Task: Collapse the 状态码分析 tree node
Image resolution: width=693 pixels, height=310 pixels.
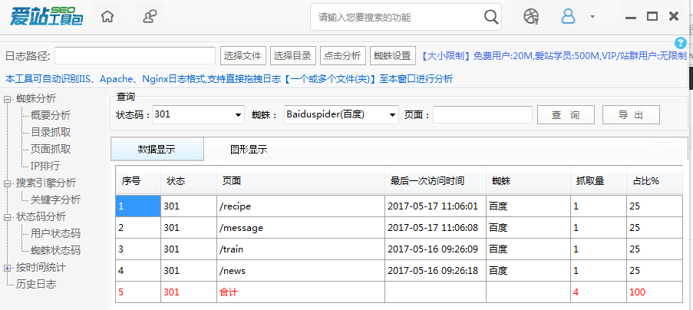Action: pos(8,217)
